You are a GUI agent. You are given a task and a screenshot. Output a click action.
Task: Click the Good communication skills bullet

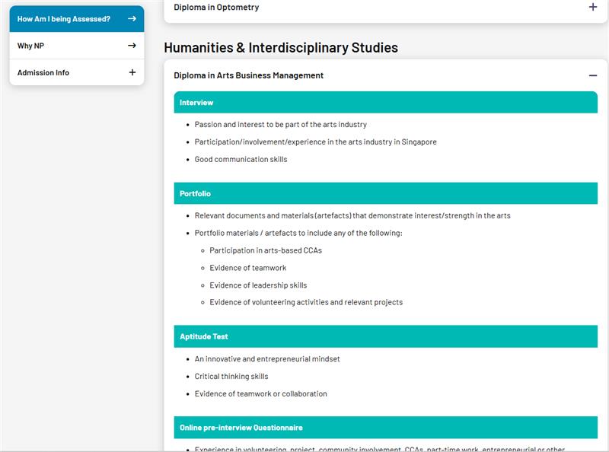(x=241, y=159)
